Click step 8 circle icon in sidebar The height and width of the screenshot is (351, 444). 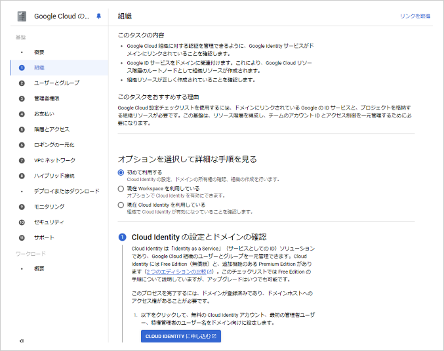(22, 176)
